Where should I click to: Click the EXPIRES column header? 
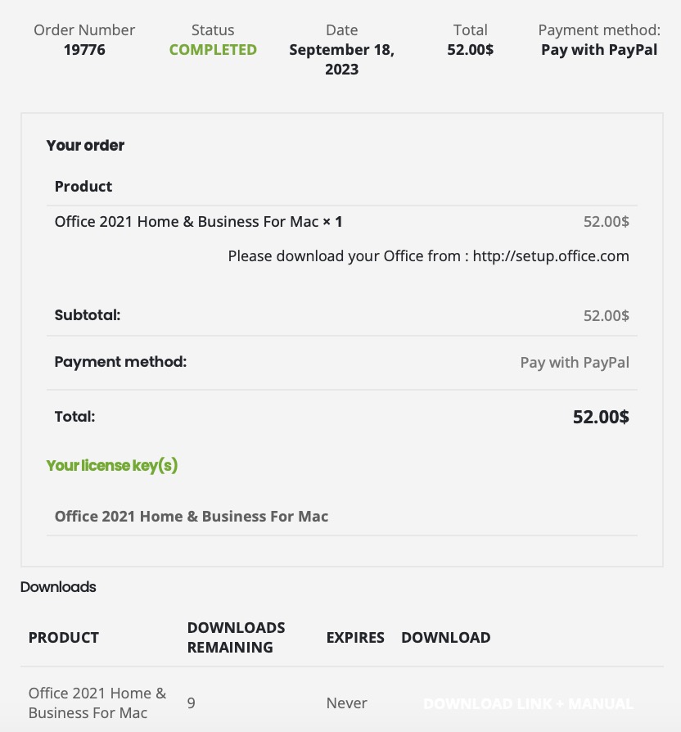click(355, 638)
